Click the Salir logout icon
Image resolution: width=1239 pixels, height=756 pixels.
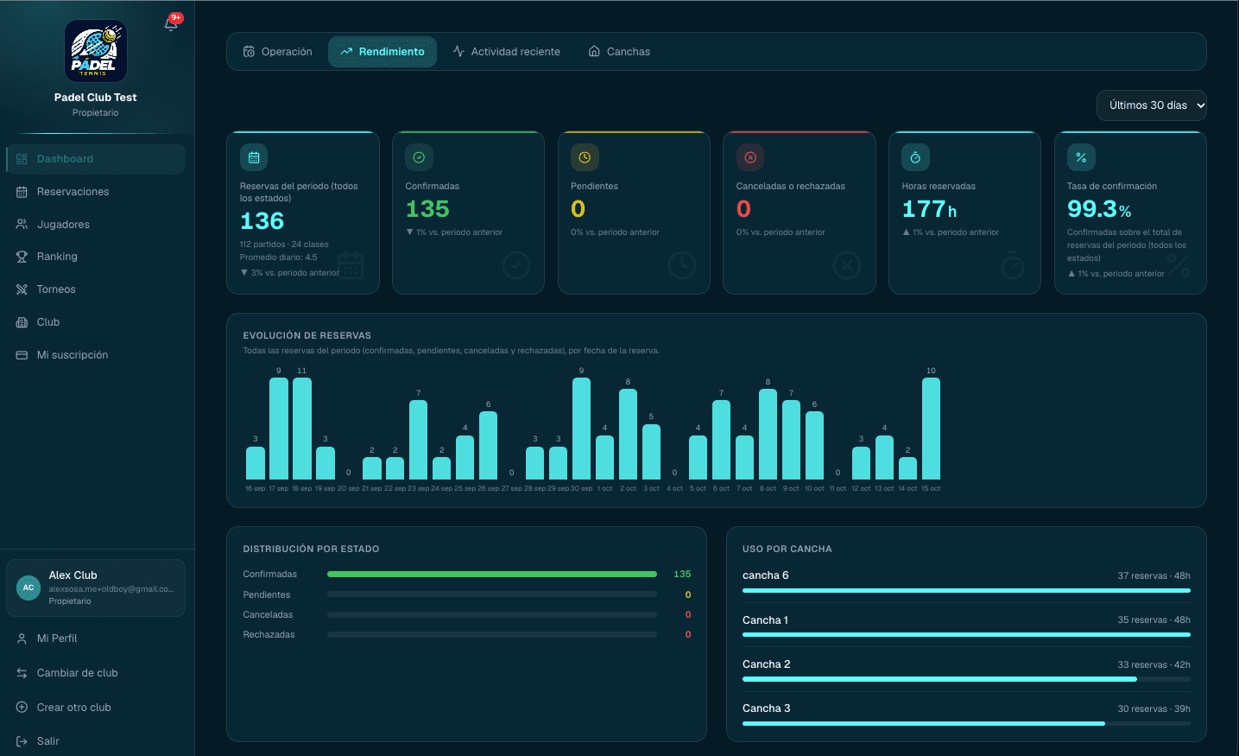22,741
